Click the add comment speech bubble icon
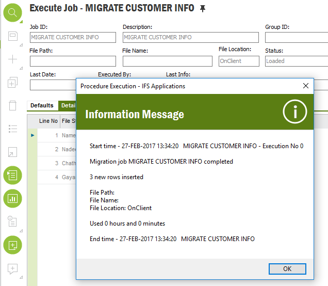This screenshot has height=286, width=328. (12, 269)
